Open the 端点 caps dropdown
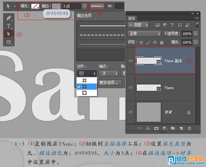206x167 pixels. (109, 73)
